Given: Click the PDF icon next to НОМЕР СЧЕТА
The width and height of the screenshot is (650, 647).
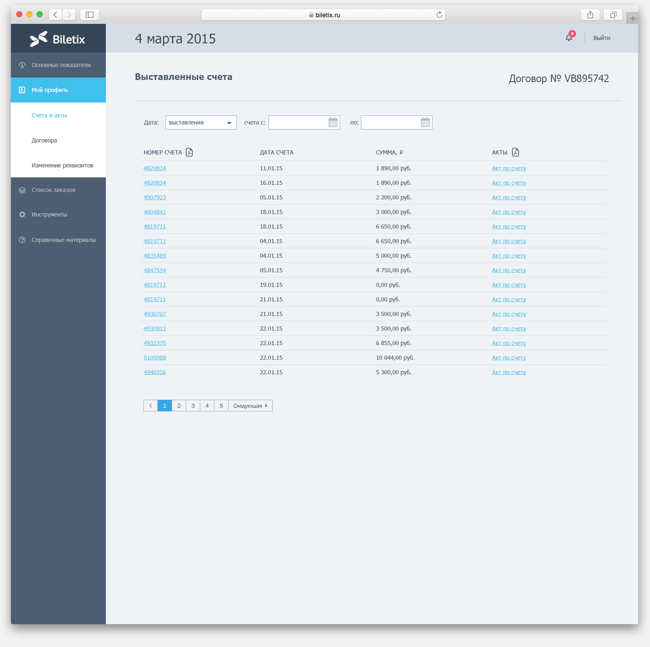Looking at the screenshot, I should click(189, 152).
